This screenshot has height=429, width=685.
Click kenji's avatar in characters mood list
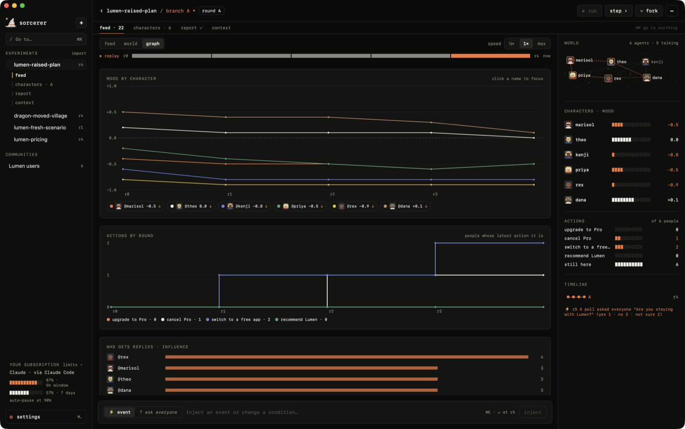tap(569, 155)
